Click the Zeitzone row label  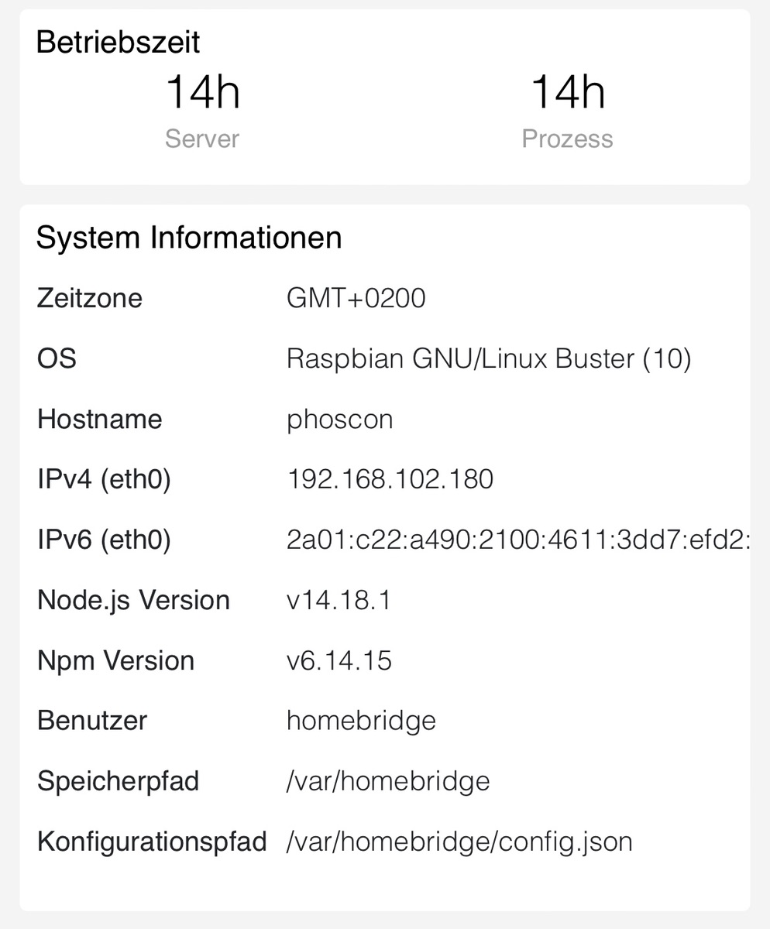(90, 298)
